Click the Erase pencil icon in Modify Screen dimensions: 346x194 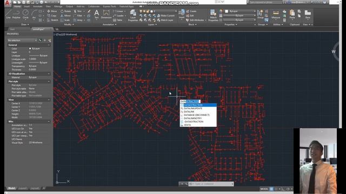89,11
